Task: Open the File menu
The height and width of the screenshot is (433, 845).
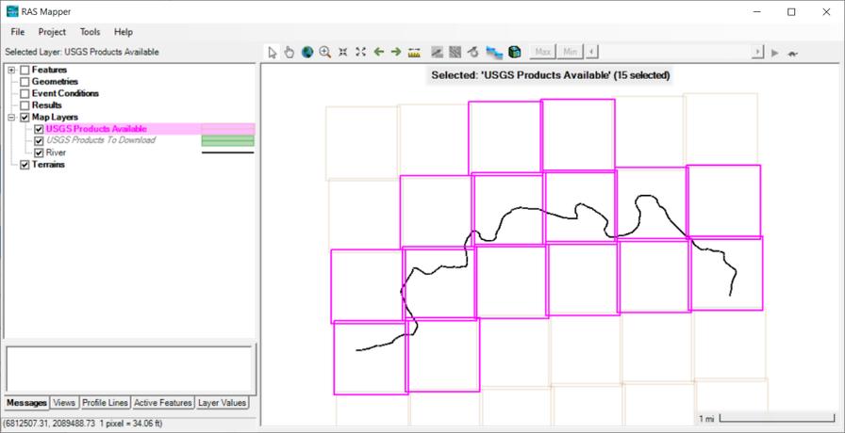Action: (x=18, y=32)
